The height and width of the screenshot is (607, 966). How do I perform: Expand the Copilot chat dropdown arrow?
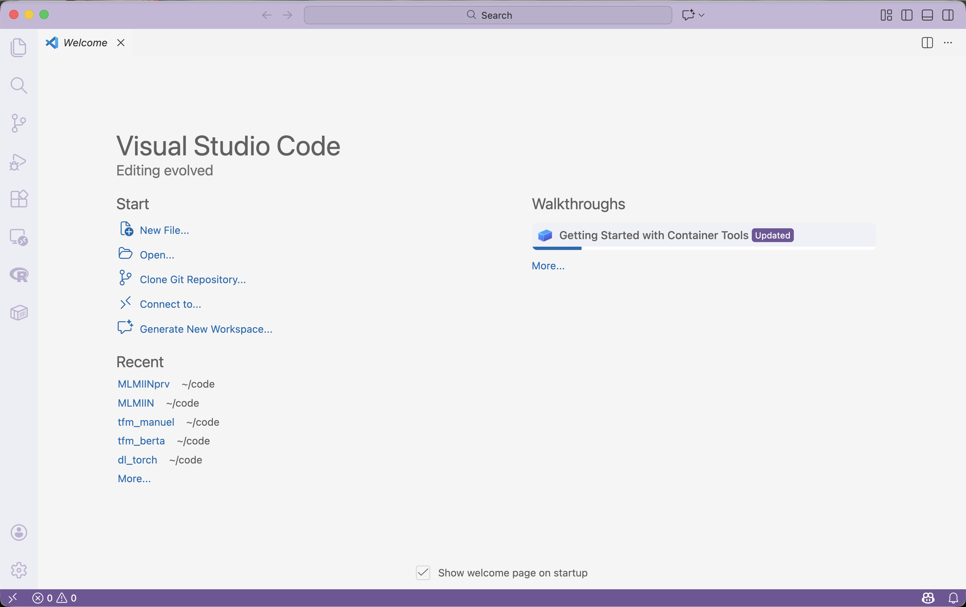pyautogui.click(x=701, y=15)
